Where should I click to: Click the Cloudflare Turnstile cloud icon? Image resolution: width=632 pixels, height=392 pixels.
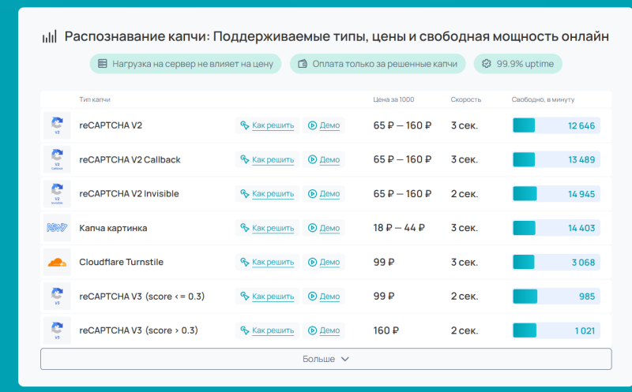(x=57, y=263)
